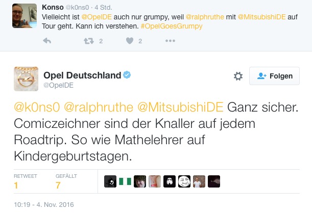View the Retweet count of 1
The width and height of the screenshot is (312, 213).
[x=16, y=185]
